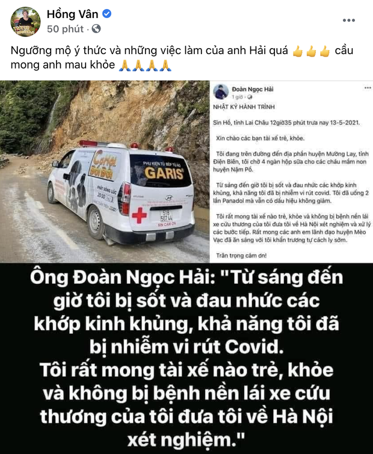Click Đoàn Ngọc Hải's small avatar
Viewport: 373px width, 454px height.
point(221,91)
